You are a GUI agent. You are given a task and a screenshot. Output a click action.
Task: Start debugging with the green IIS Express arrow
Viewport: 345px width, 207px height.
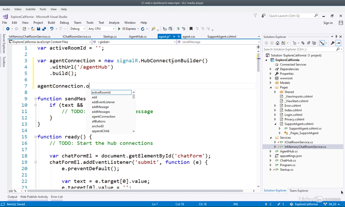click(x=119, y=29)
